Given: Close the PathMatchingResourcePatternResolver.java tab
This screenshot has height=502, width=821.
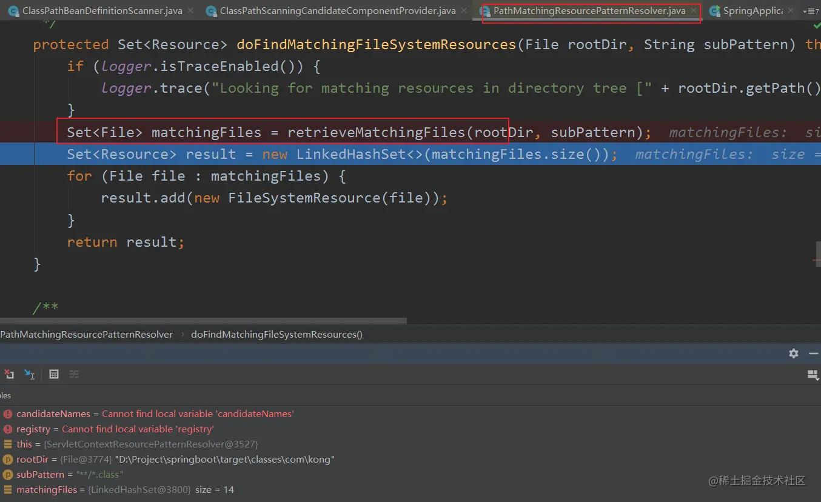Looking at the screenshot, I should [694, 11].
